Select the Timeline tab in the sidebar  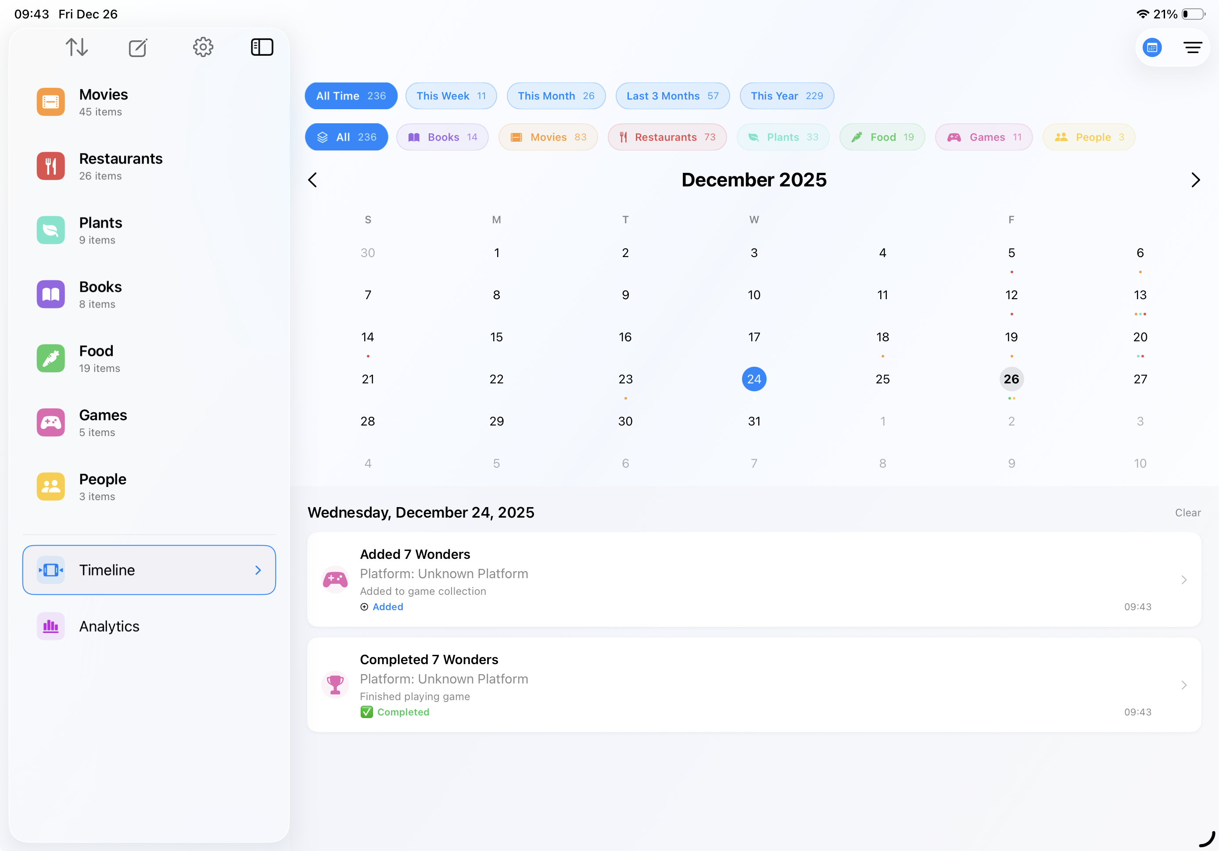[x=149, y=570]
